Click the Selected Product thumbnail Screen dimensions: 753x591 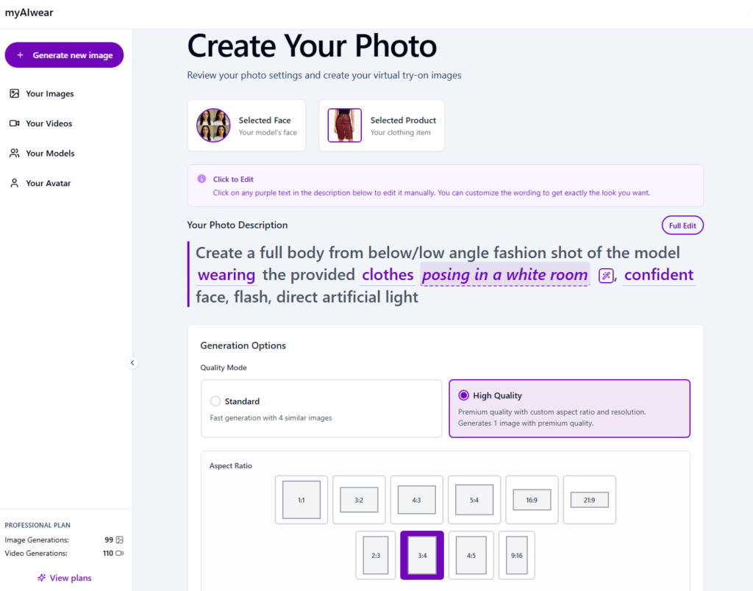point(344,126)
